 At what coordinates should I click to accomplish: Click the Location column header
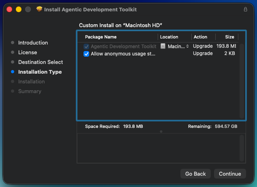pos(169,37)
